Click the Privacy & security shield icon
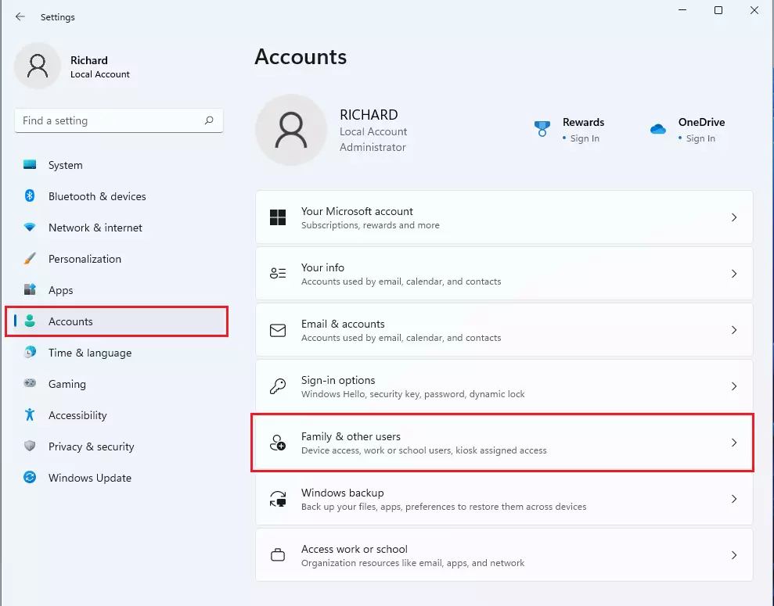The width and height of the screenshot is (774, 606). (x=30, y=446)
